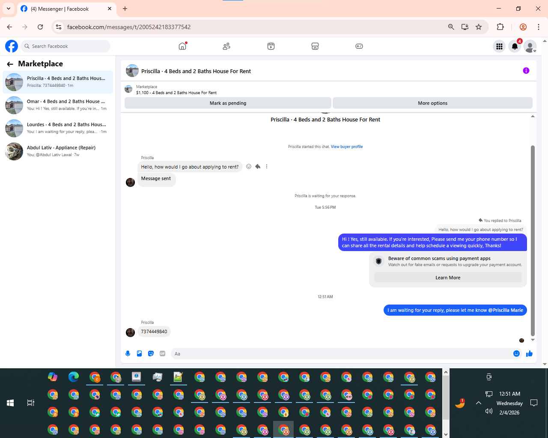
Task: React to Priscilla's message with emoji icon
Action: pos(249,166)
